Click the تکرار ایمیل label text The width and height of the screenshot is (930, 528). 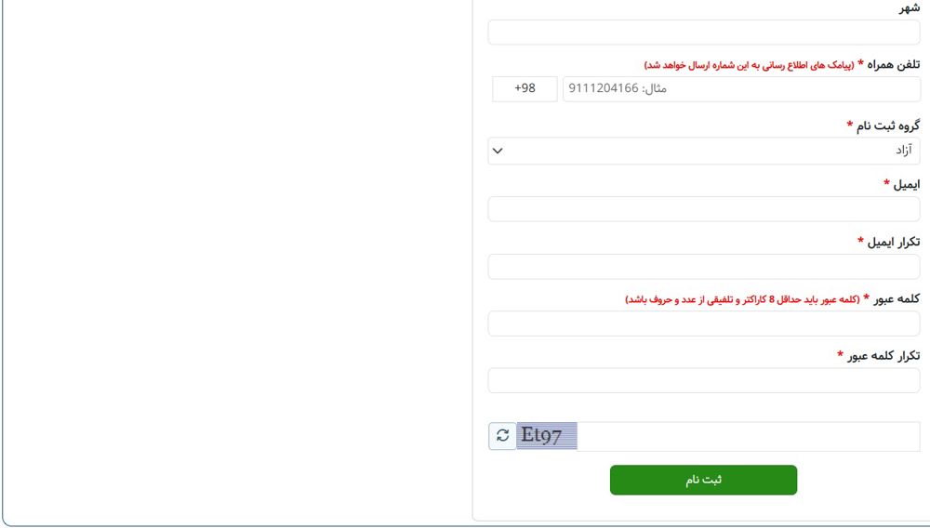(893, 242)
